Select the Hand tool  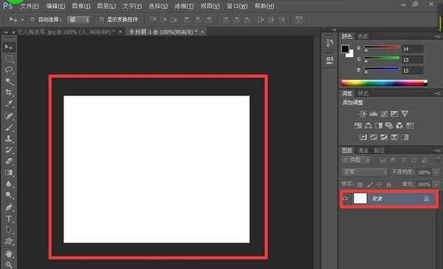click(x=9, y=253)
